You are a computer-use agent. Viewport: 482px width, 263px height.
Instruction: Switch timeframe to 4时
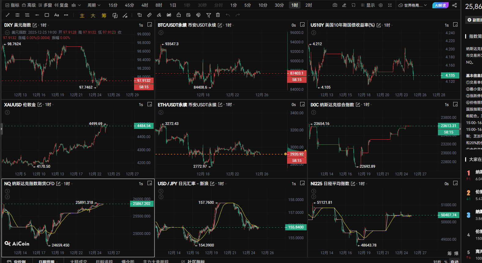[145, 5]
